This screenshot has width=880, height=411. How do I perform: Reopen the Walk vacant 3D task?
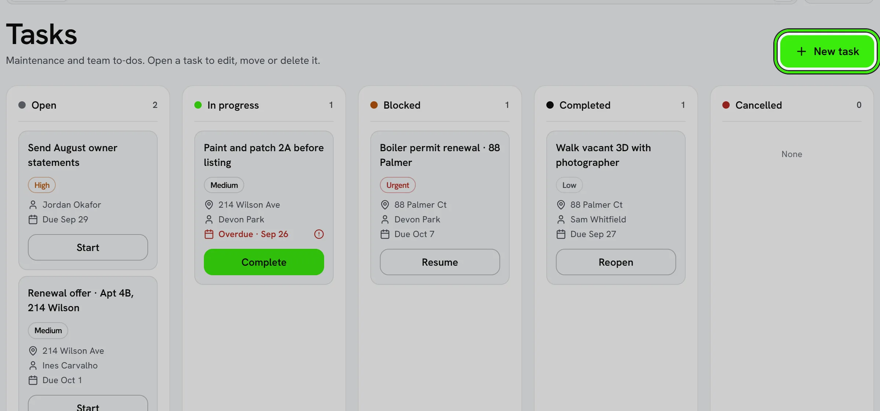click(x=616, y=262)
